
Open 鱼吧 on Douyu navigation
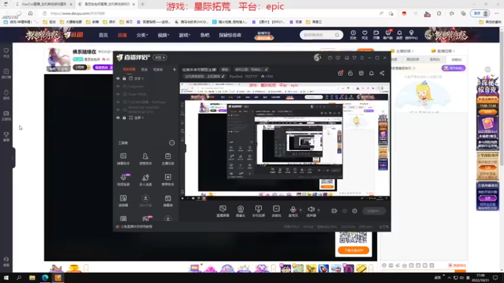(205, 35)
